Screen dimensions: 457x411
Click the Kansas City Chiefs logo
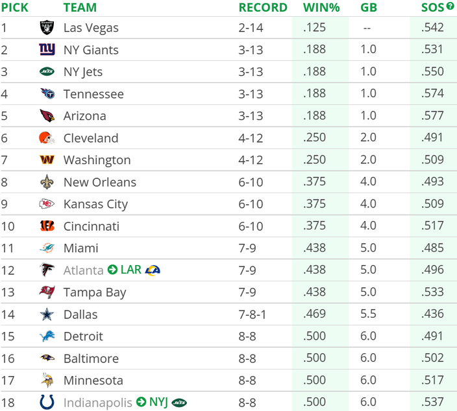pyautogui.click(x=47, y=204)
